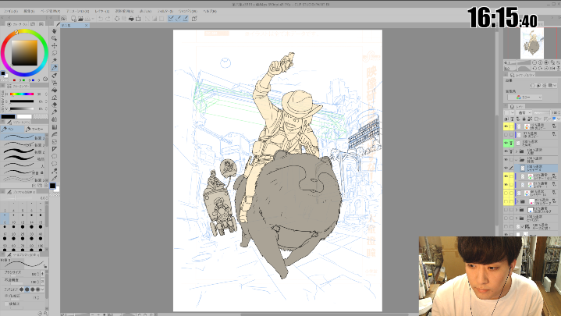
Task: Close the open document tab
Action: pos(87,26)
